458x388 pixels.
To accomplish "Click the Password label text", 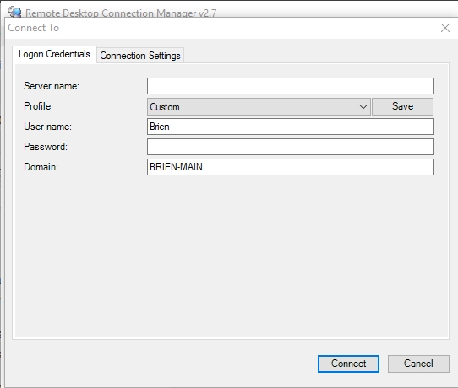I will coord(46,147).
